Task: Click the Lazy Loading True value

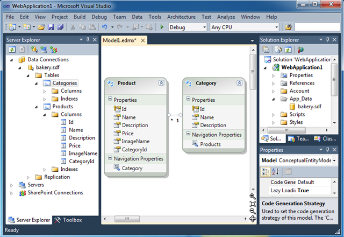Action: point(313,191)
